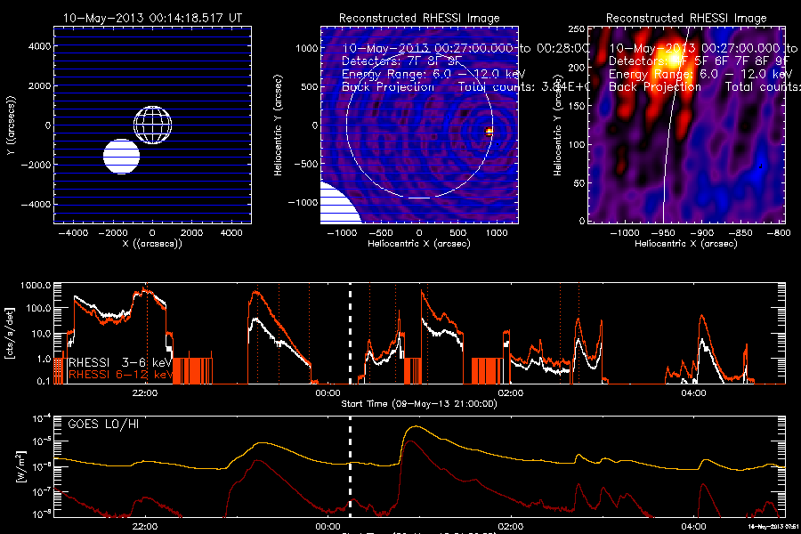Click the 'RHESSI 3-6 keV' legend entry

120,362
